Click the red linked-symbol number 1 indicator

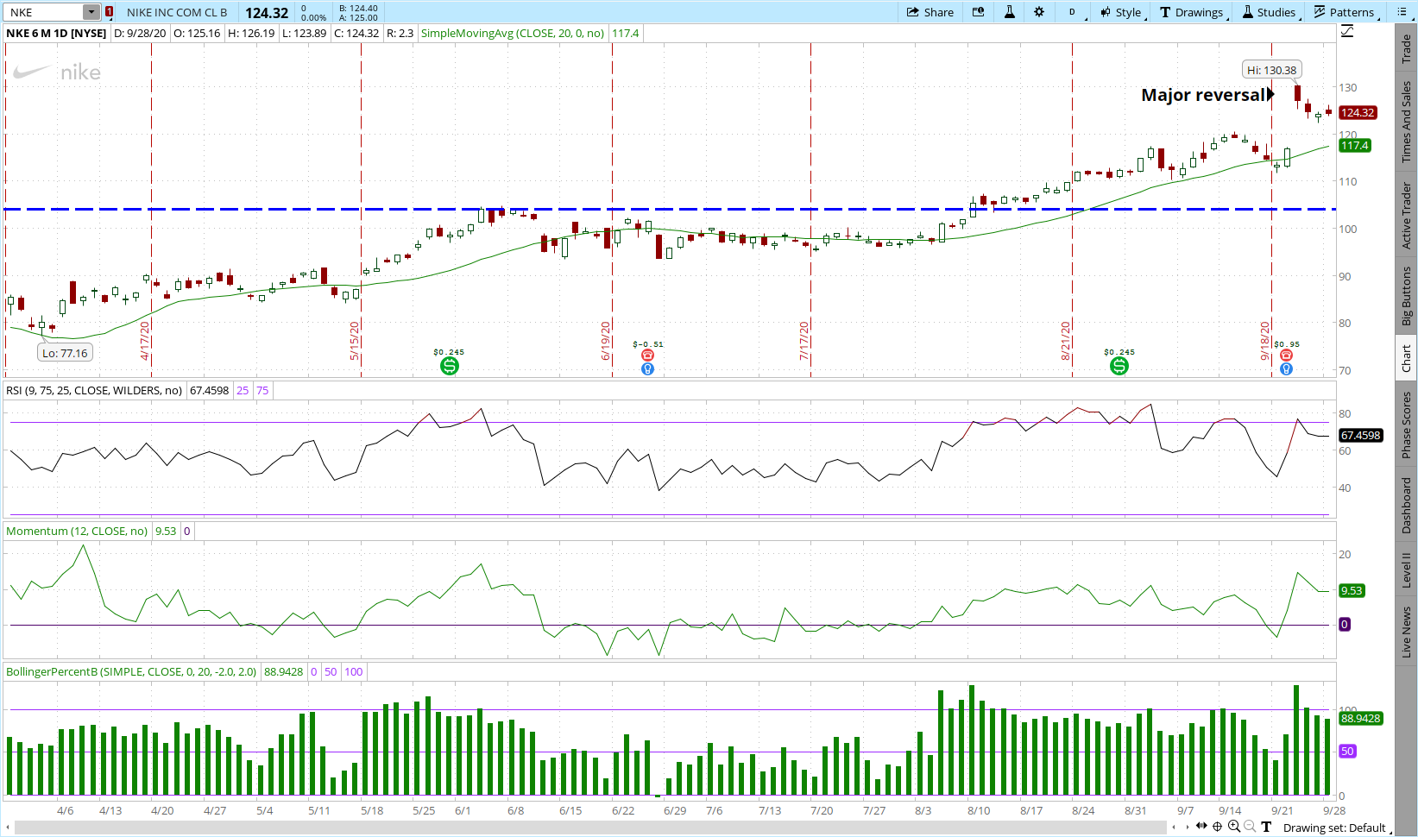coord(109,12)
